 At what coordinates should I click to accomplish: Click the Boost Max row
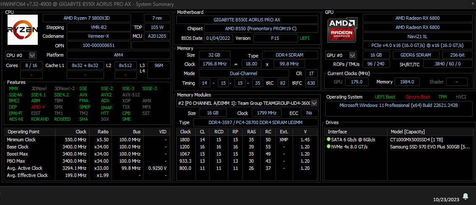coord(86,154)
